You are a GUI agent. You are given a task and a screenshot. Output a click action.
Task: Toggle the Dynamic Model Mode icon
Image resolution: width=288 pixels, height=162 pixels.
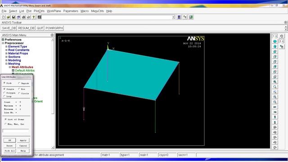point(282,47)
